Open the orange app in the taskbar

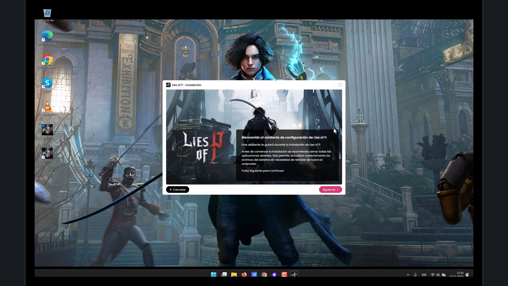point(284,275)
